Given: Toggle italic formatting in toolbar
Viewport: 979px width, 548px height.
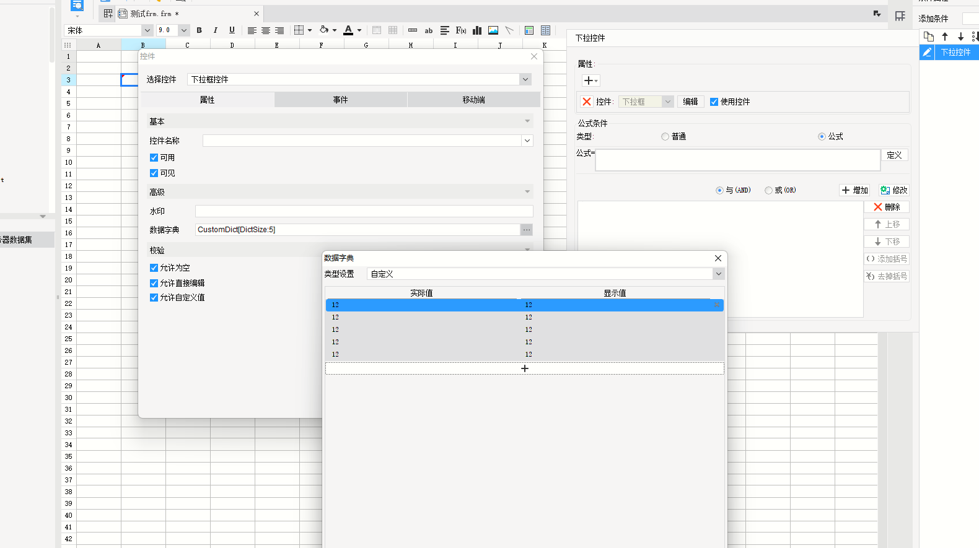Looking at the screenshot, I should [215, 30].
